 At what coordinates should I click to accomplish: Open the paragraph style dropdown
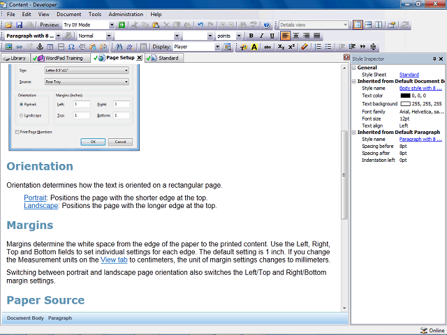(x=58, y=36)
